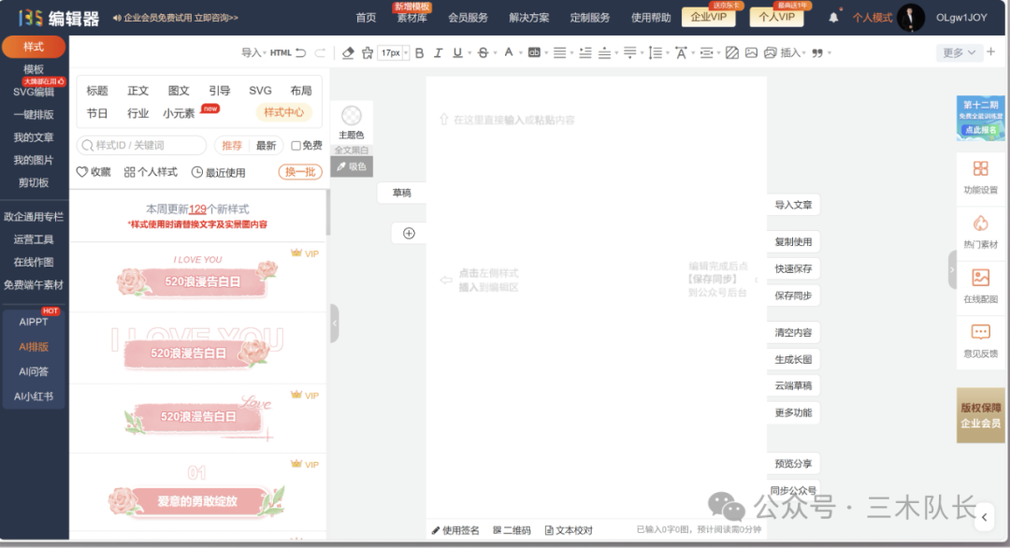Apply bold formatting in the toolbar
1010x548 pixels.
[x=418, y=52]
